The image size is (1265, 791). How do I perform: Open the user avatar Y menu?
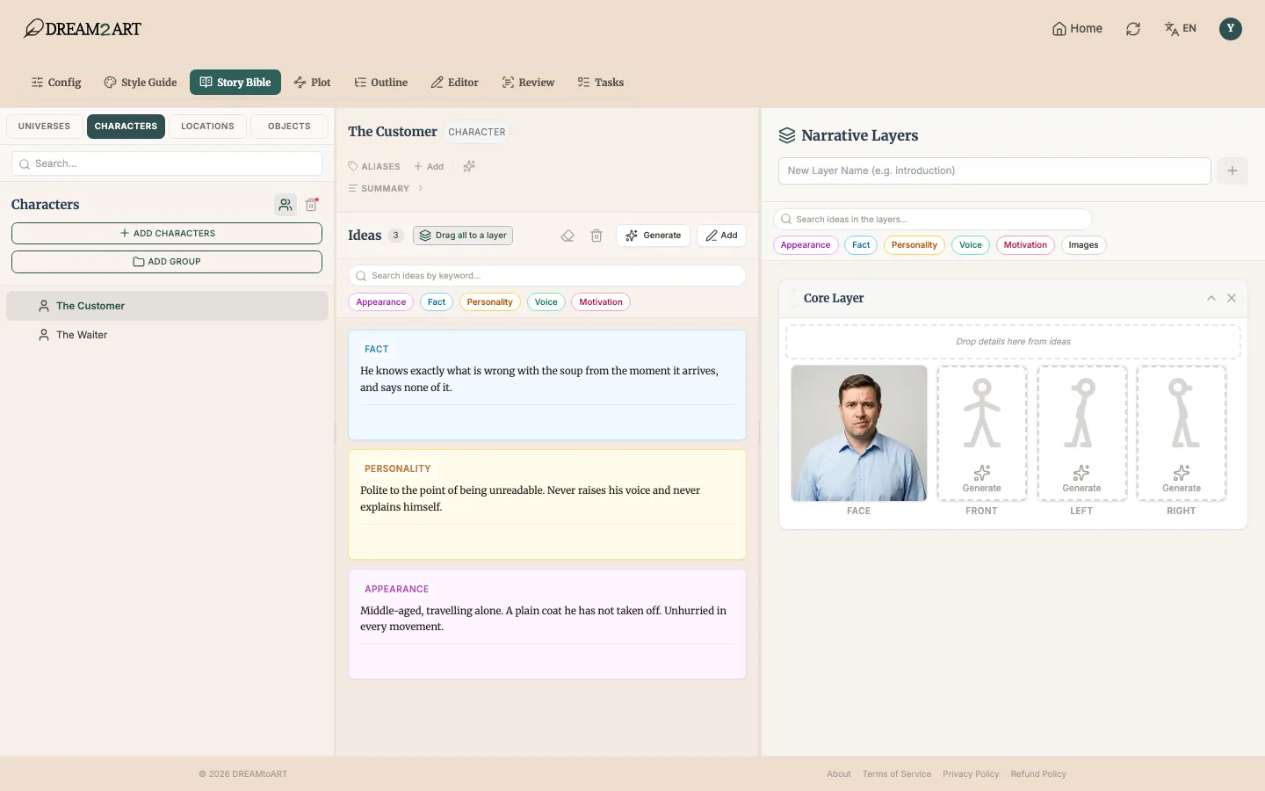tap(1231, 28)
